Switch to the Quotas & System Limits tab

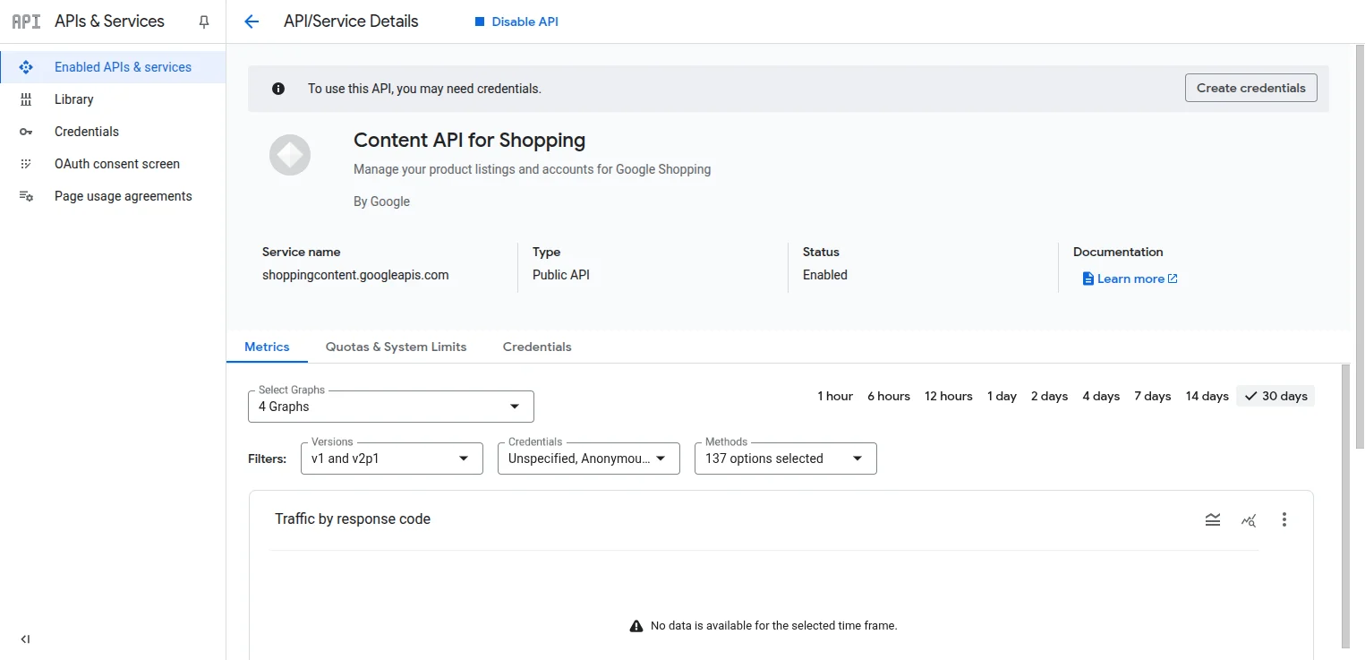pos(396,347)
